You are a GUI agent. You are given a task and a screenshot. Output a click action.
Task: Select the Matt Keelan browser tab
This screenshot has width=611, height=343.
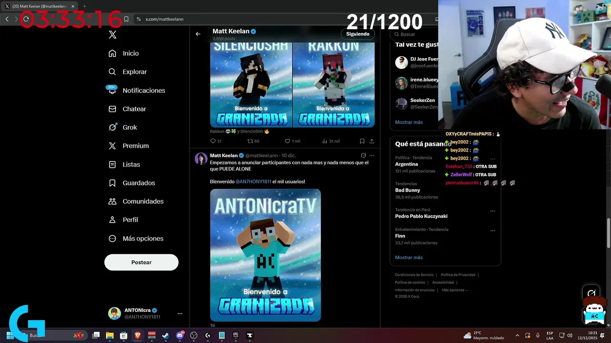pos(39,6)
